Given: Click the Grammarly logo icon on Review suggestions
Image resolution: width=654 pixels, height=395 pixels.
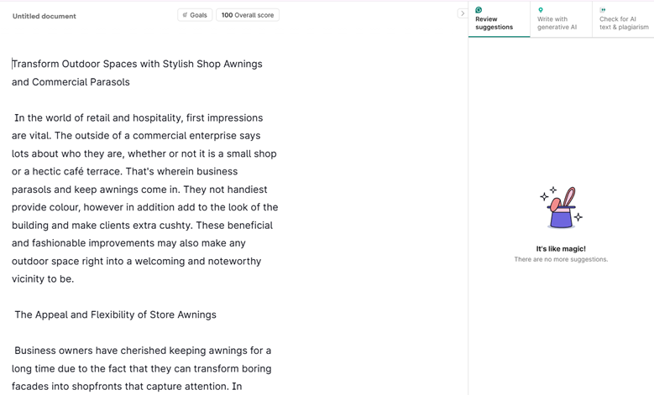Looking at the screenshot, I should click(479, 10).
